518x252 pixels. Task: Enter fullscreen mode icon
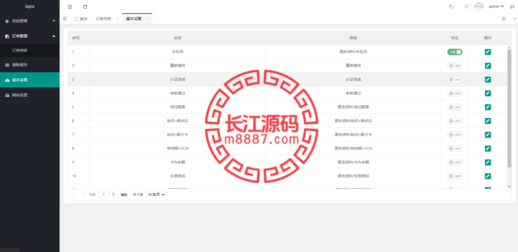(466, 7)
